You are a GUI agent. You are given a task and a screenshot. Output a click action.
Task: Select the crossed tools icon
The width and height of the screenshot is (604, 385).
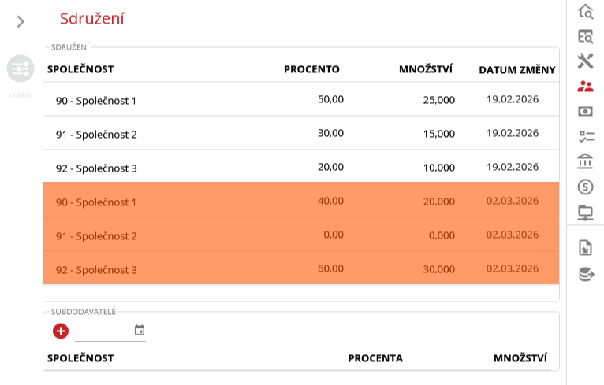(x=585, y=61)
